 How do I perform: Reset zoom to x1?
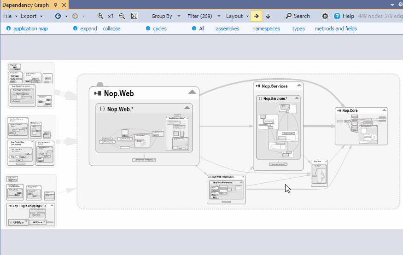[x=111, y=16]
